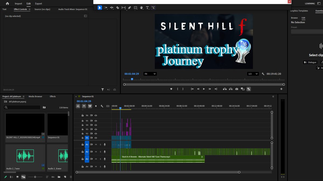Switch Project panel to icon view
The image size is (323, 181).
(17, 177)
